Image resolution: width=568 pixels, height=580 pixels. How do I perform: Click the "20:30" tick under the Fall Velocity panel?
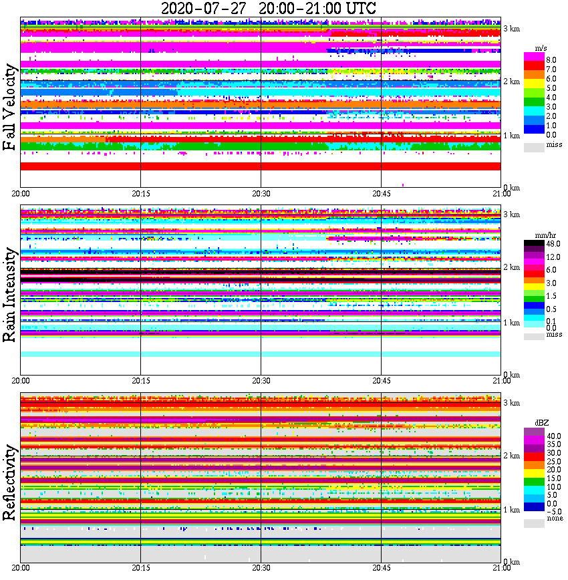[x=261, y=194]
